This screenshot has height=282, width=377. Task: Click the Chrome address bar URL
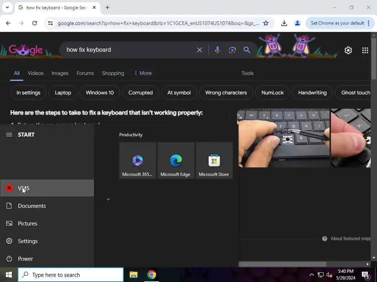(158, 23)
